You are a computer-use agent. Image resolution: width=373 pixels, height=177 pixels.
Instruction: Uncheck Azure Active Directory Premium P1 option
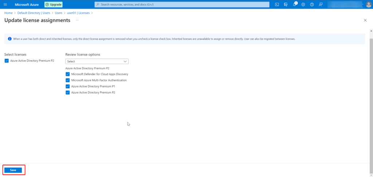pos(67,86)
